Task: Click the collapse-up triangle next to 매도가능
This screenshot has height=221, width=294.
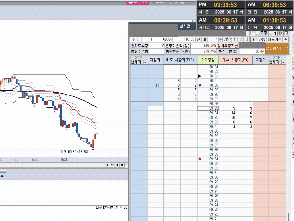Action: (x=286, y=39)
